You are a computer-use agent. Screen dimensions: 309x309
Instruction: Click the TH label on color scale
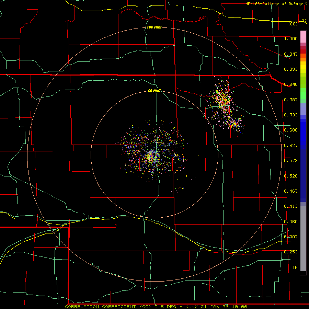point(295,267)
